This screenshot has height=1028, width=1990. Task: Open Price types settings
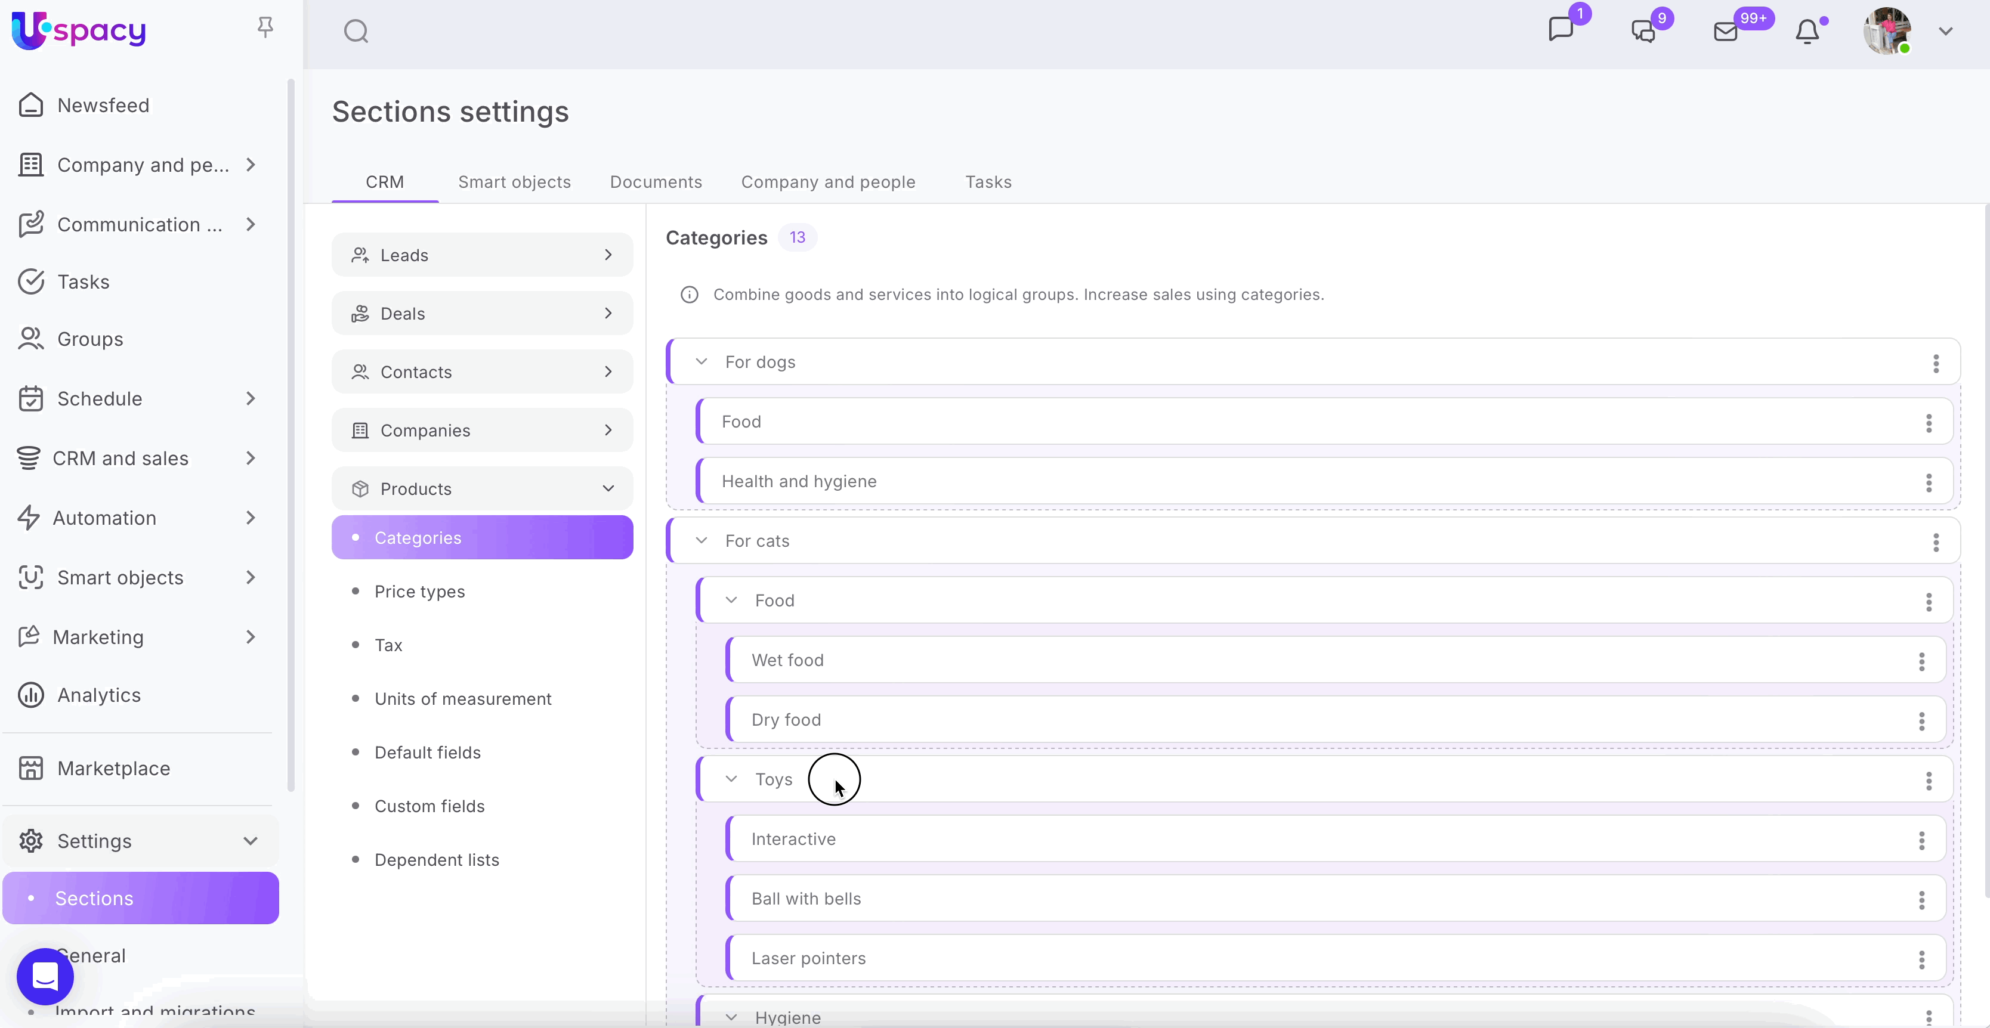419,592
